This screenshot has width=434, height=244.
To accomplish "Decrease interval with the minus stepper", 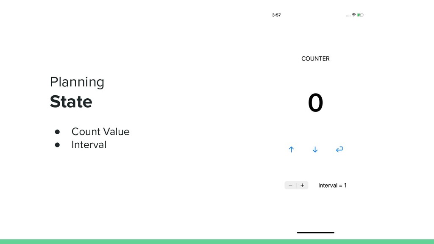I will click(290, 186).
